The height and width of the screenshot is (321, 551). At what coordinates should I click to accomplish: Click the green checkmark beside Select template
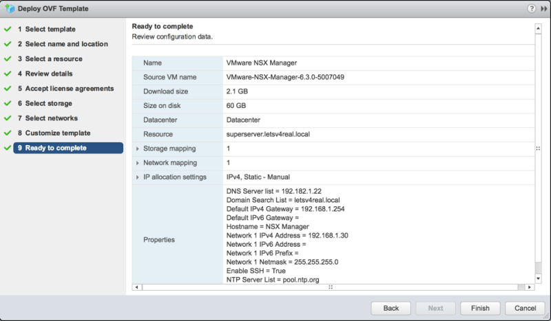click(x=8, y=30)
